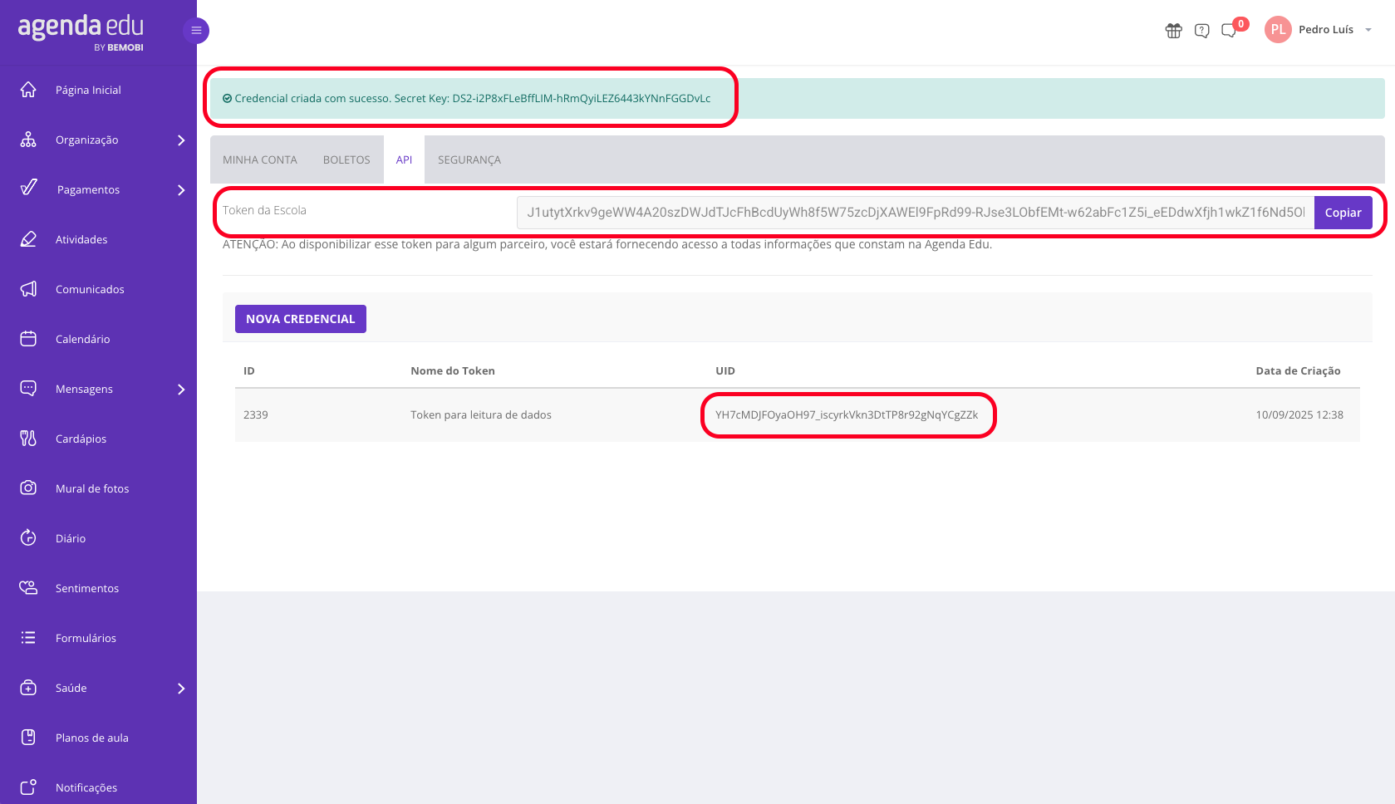
Task: Click the success alert with Secret Key
Action: [x=798, y=98]
